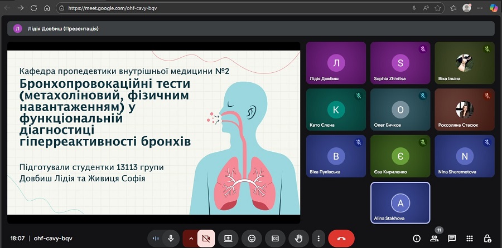502x248 pixels.
Task: Toggle closed captions
Action: point(275,238)
